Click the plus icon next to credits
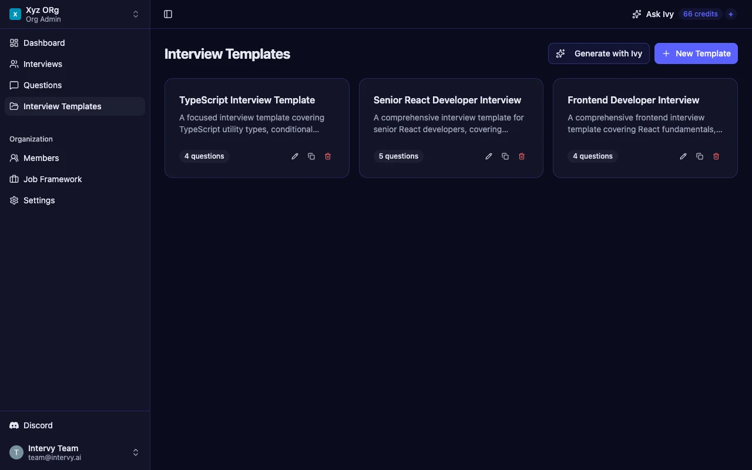 coord(731,14)
